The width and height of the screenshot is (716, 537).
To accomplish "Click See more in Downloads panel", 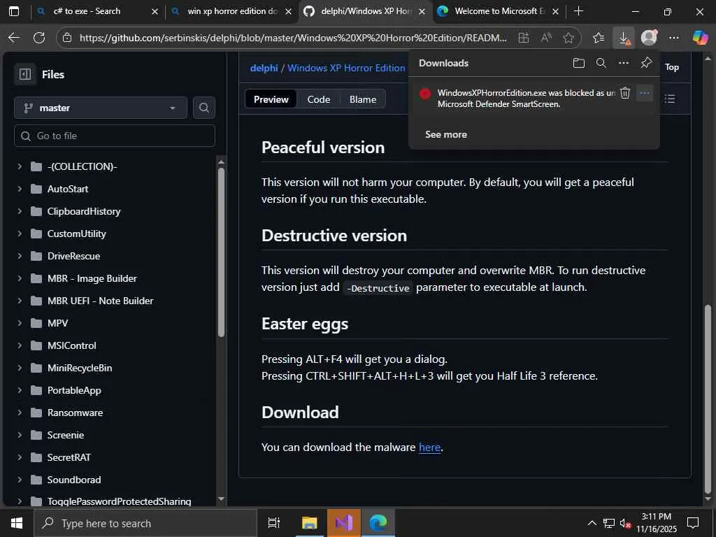I will pyautogui.click(x=446, y=134).
